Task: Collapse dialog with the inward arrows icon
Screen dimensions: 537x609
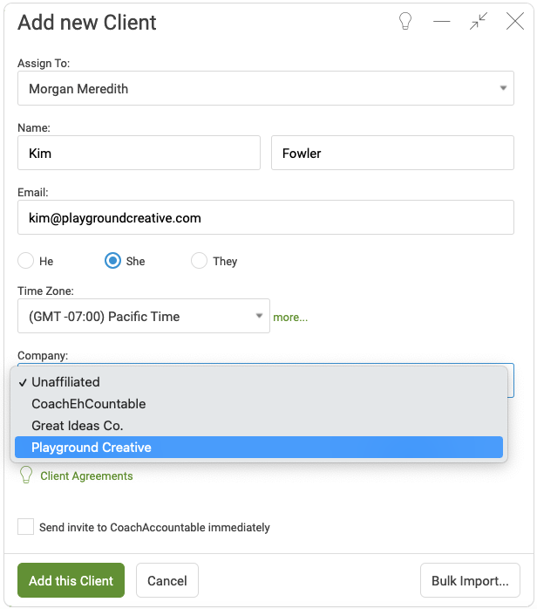Action: 478,21
